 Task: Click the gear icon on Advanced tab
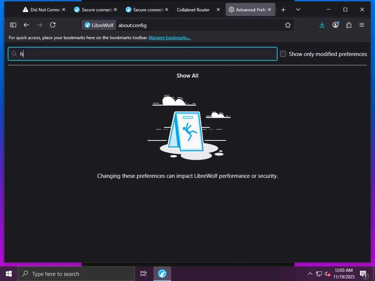point(231,10)
